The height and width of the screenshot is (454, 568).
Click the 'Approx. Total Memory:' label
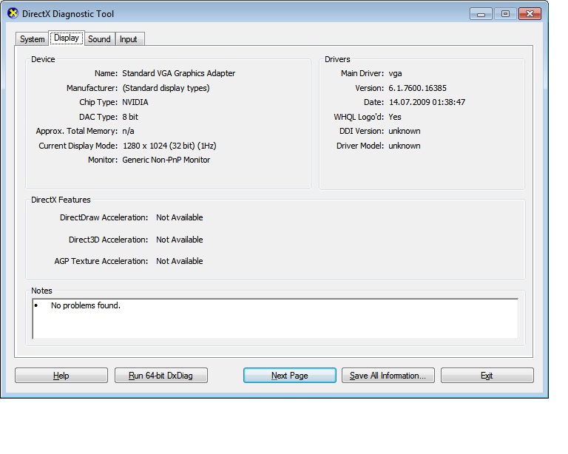pos(77,131)
